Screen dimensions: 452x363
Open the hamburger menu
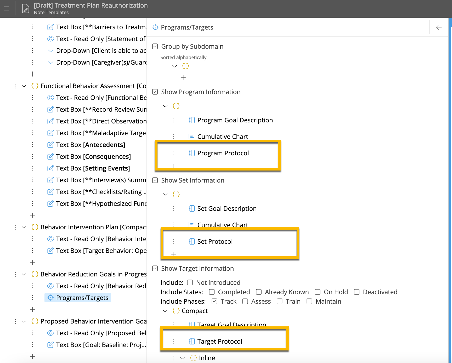(7, 8)
